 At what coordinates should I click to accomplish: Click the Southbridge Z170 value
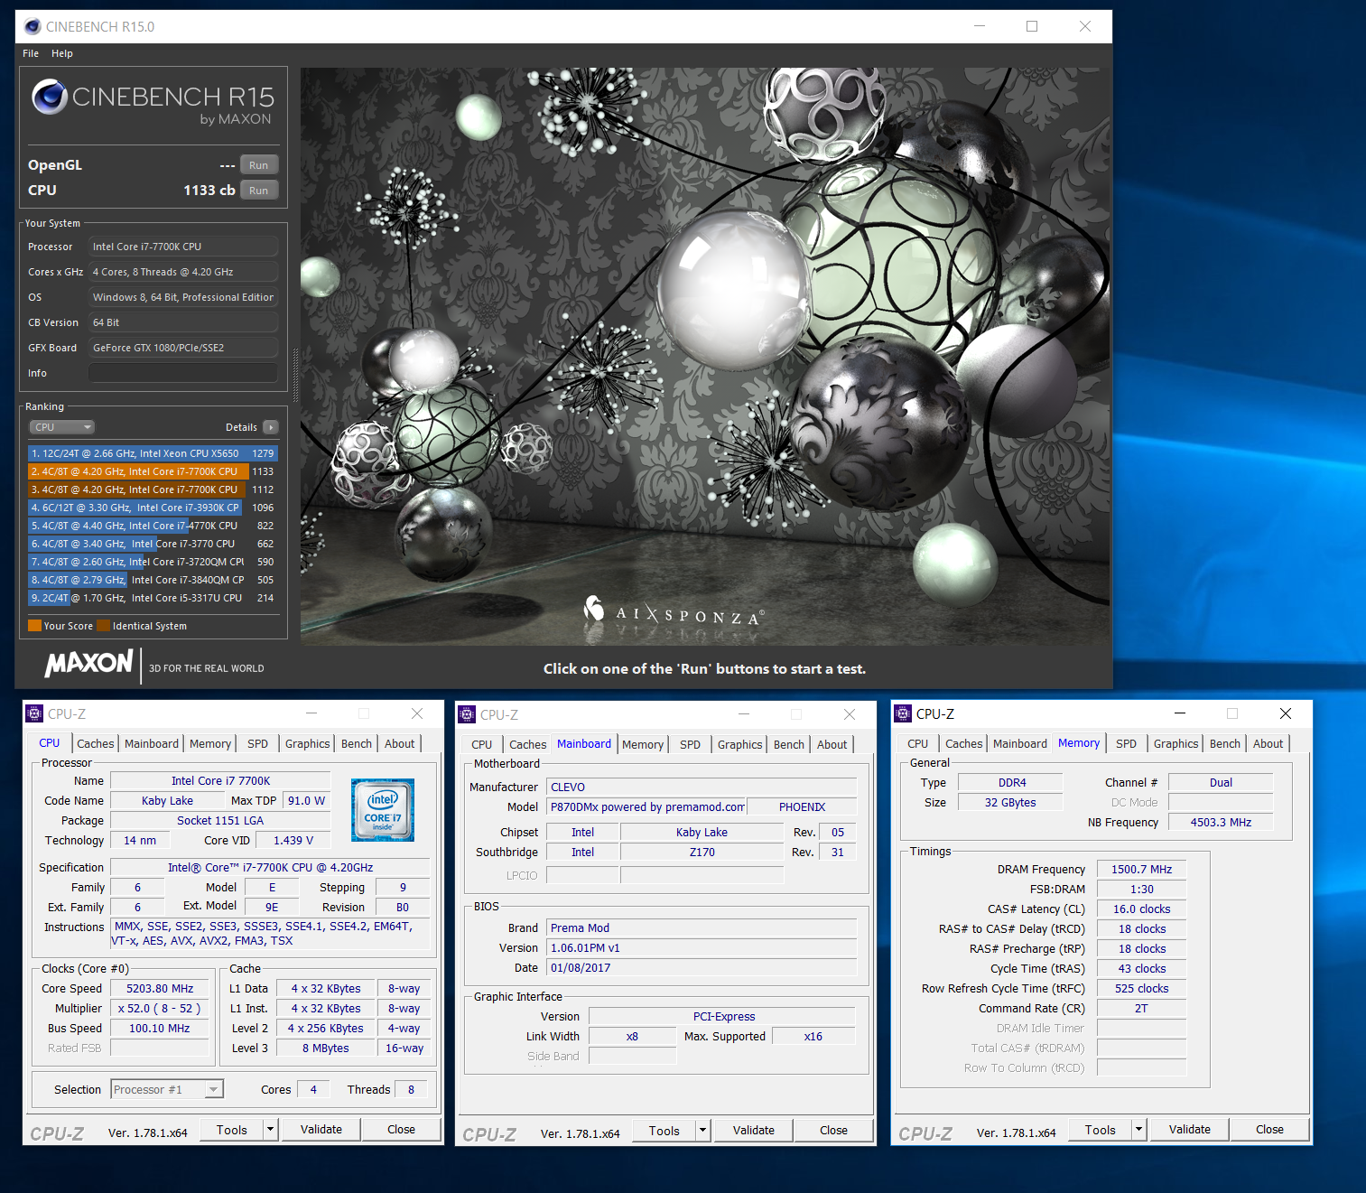702,852
